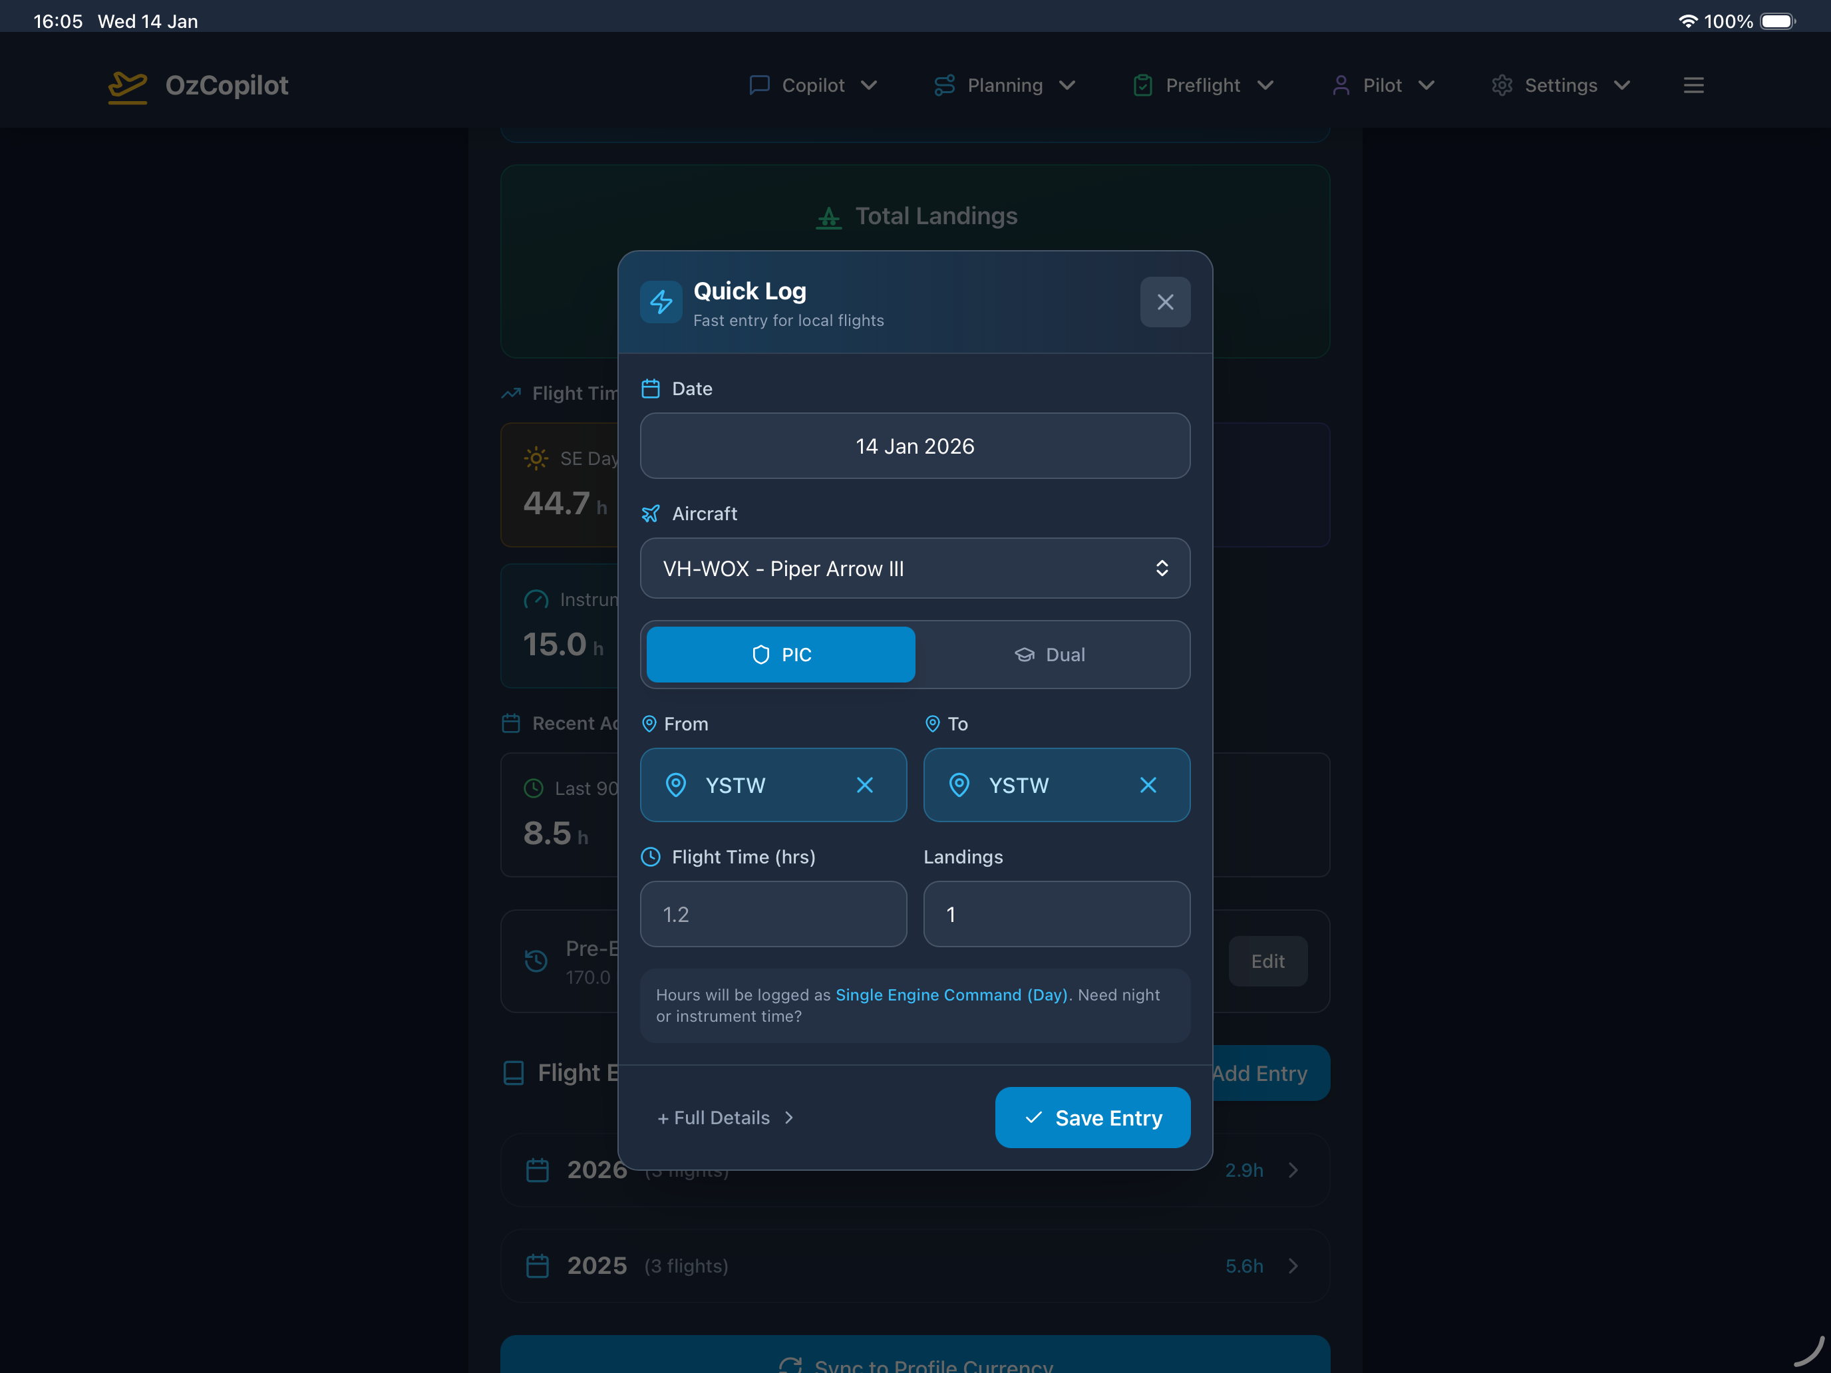This screenshot has width=1831, height=1373.
Task: Click the OzCopilot plane logo icon
Action: [x=128, y=86]
